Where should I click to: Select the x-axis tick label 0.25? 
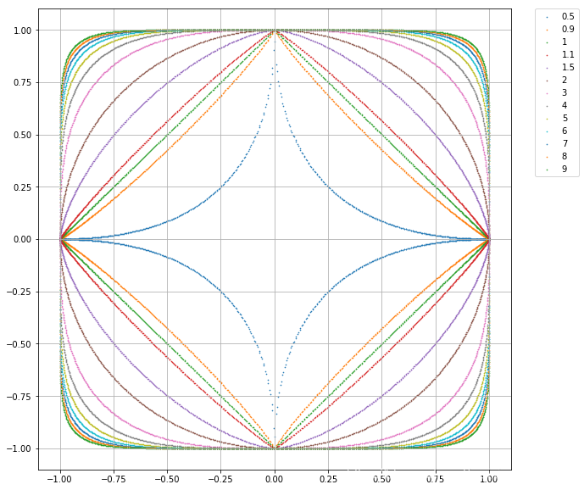329,479
